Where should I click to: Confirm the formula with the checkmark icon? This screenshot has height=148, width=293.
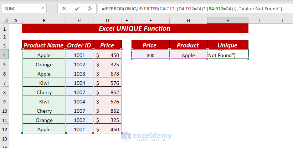pyautogui.click(x=77, y=9)
